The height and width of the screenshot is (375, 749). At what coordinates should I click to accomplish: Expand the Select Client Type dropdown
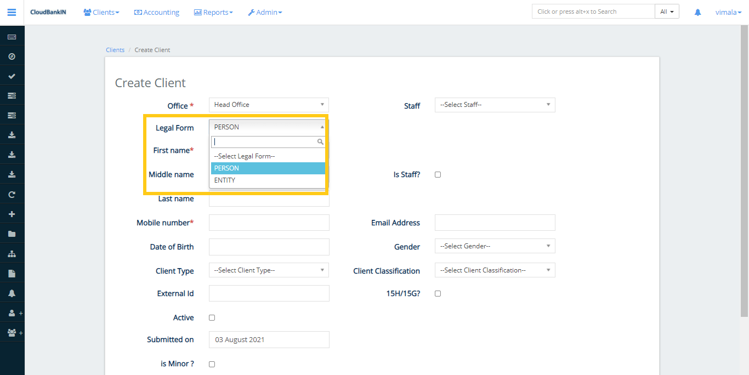[269, 270]
